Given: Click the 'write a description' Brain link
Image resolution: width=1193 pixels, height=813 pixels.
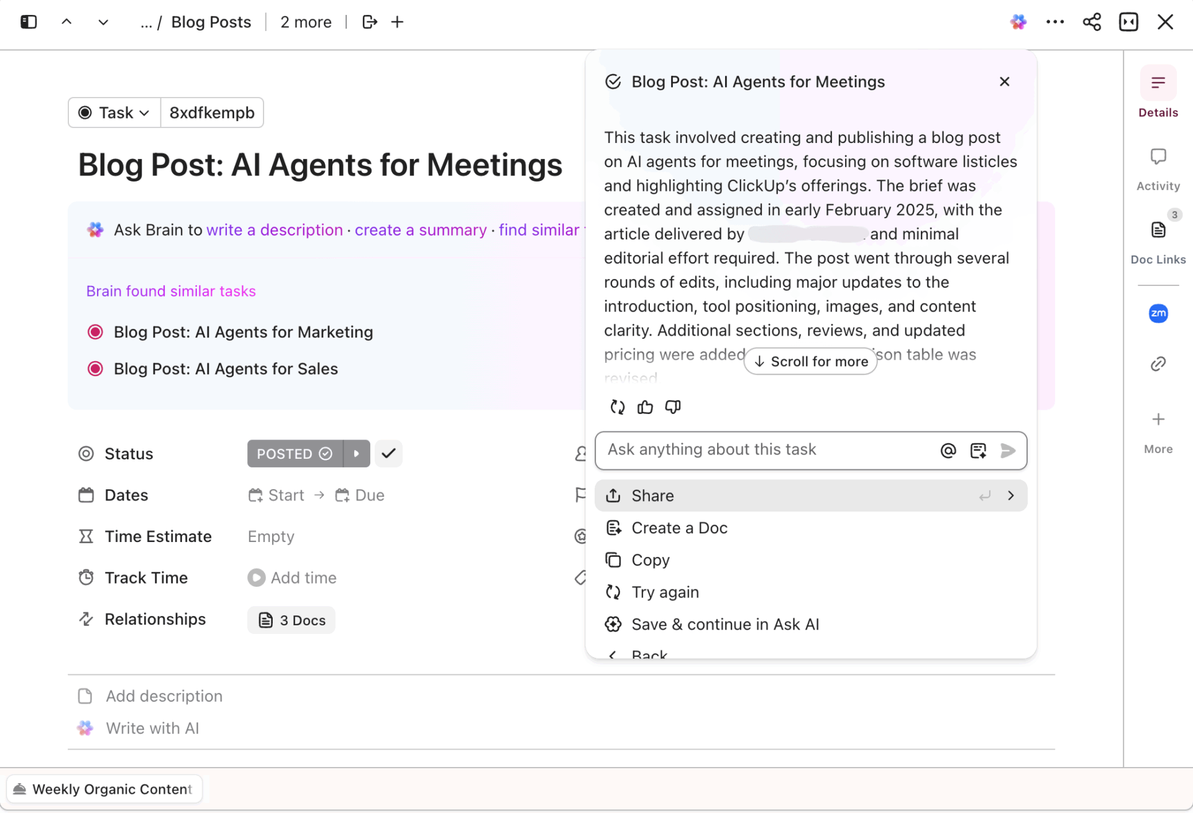Looking at the screenshot, I should point(275,229).
